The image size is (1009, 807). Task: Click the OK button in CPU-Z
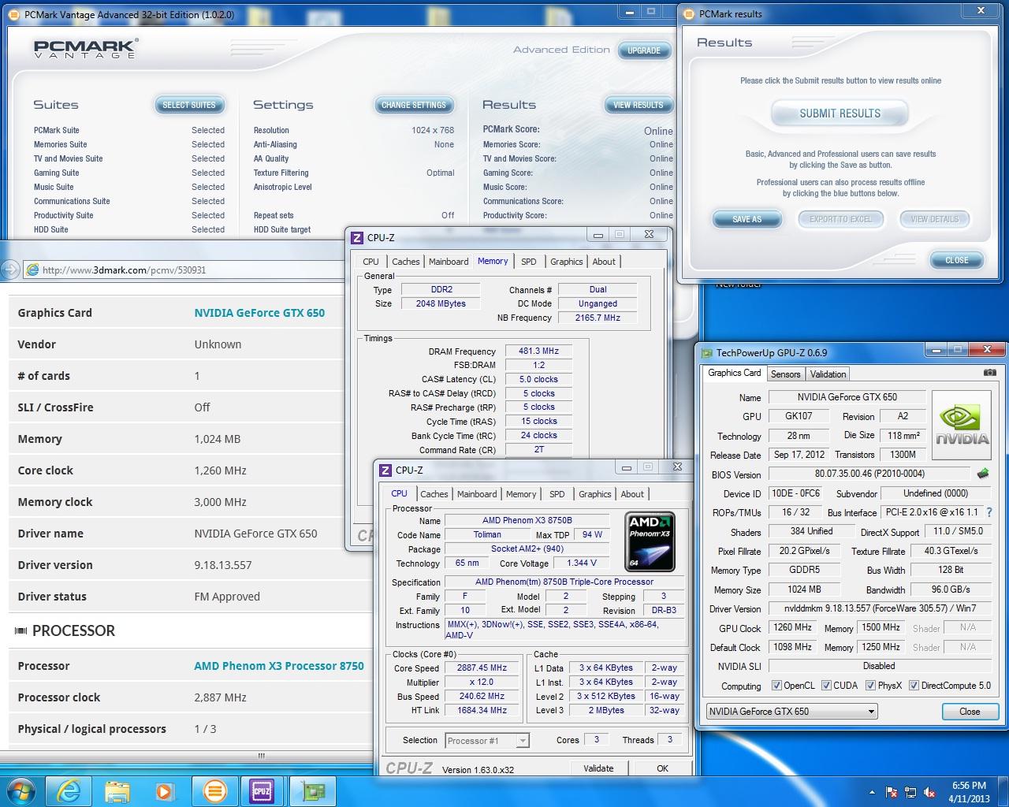(662, 768)
